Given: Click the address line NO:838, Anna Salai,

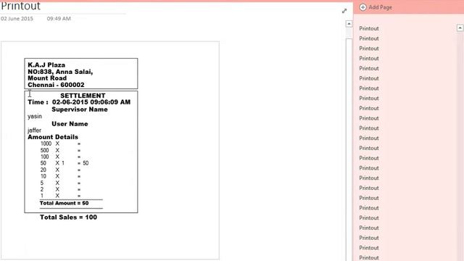Looking at the screenshot, I should click(x=60, y=72).
